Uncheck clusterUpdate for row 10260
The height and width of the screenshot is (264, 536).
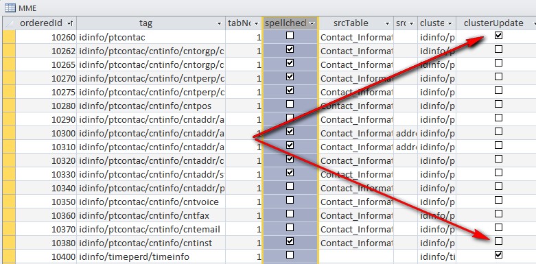click(x=498, y=35)
